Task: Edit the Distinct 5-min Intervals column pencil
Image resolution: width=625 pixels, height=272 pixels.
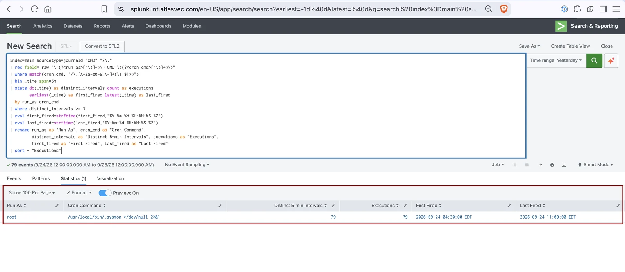Action: pos(333,206)
